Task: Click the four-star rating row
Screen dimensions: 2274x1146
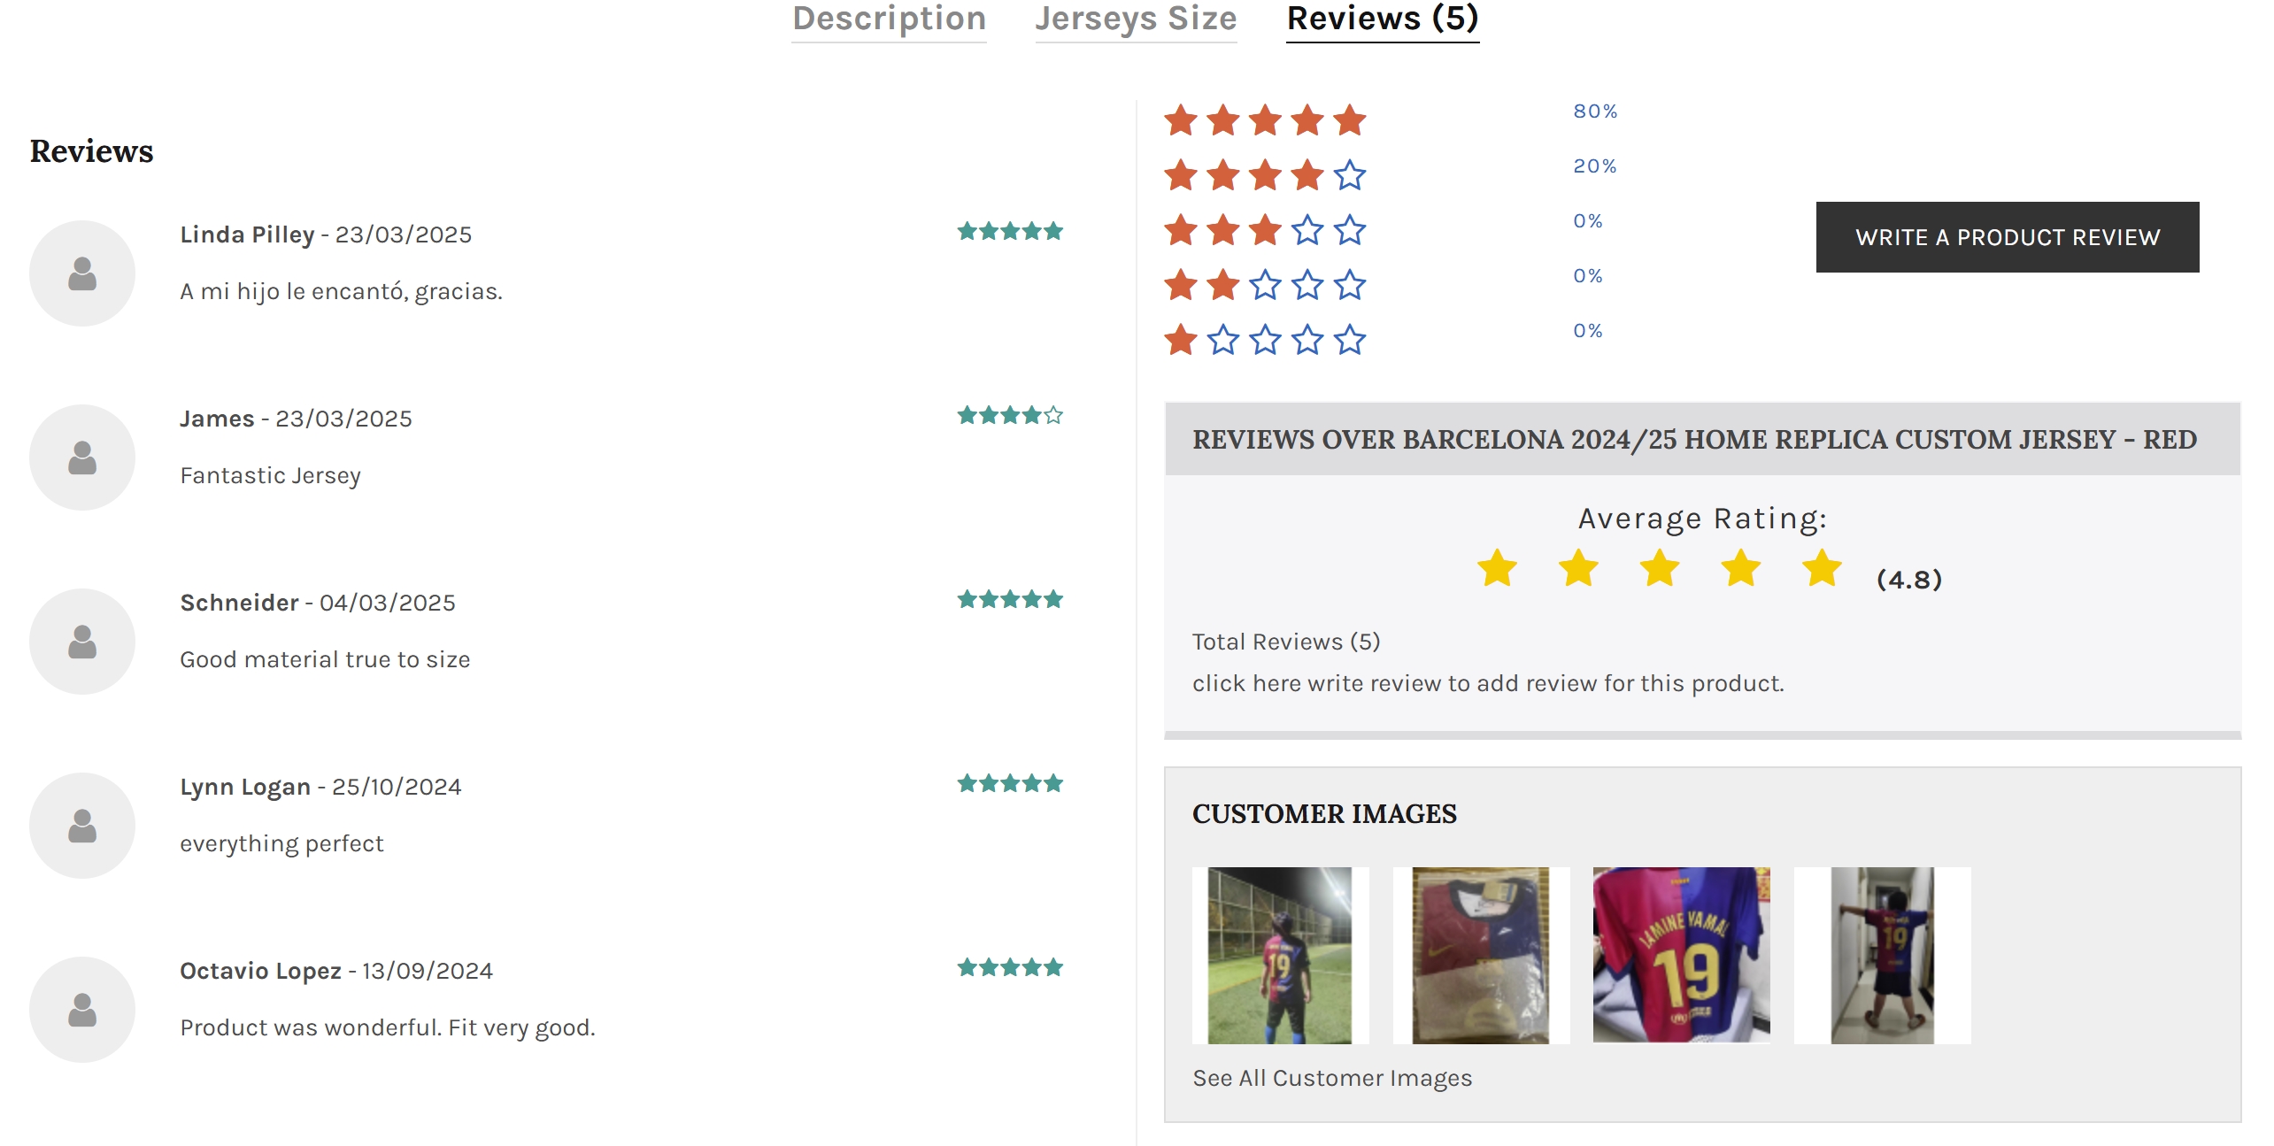Action: coord(1265,175)
